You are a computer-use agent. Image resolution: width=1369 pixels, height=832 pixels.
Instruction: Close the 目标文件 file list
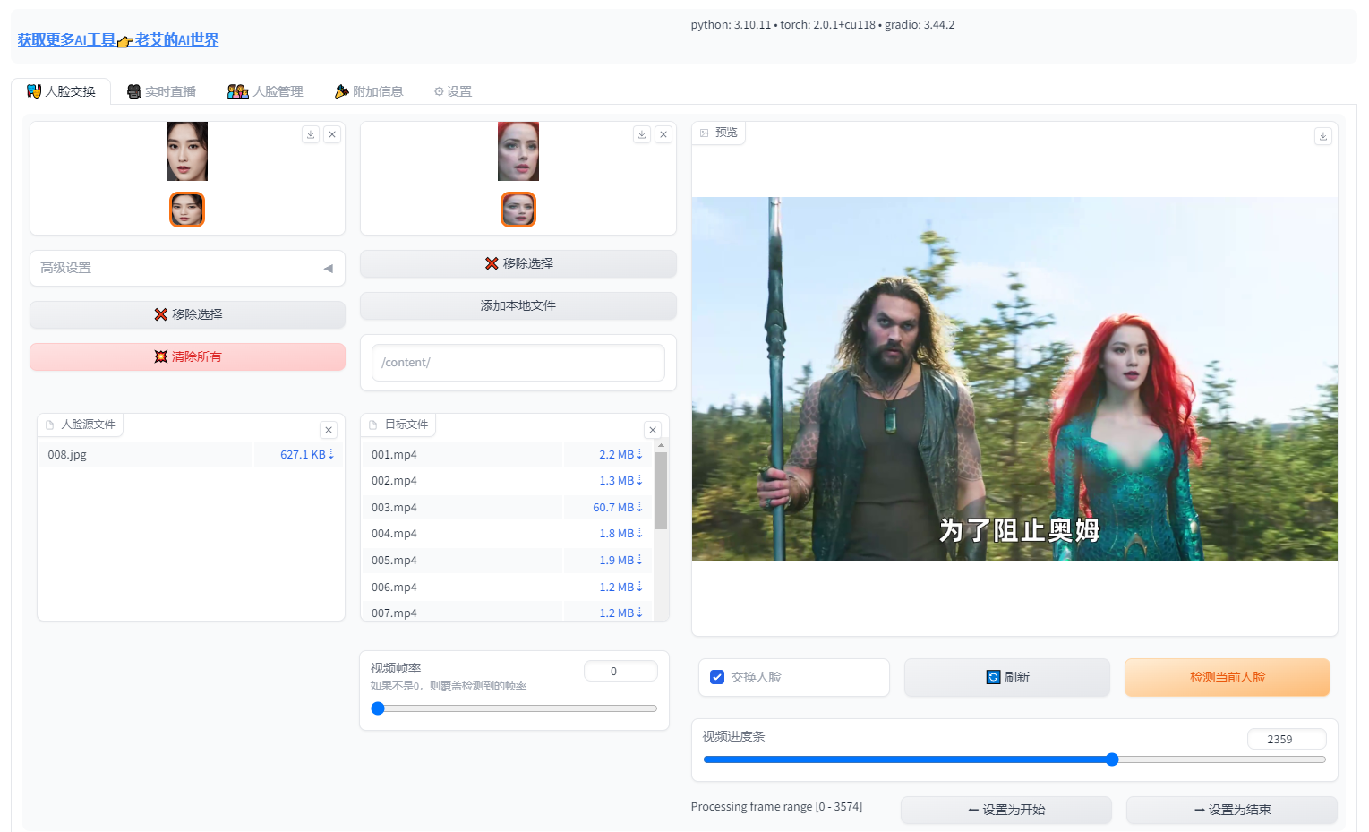click(x=653, y=429)
